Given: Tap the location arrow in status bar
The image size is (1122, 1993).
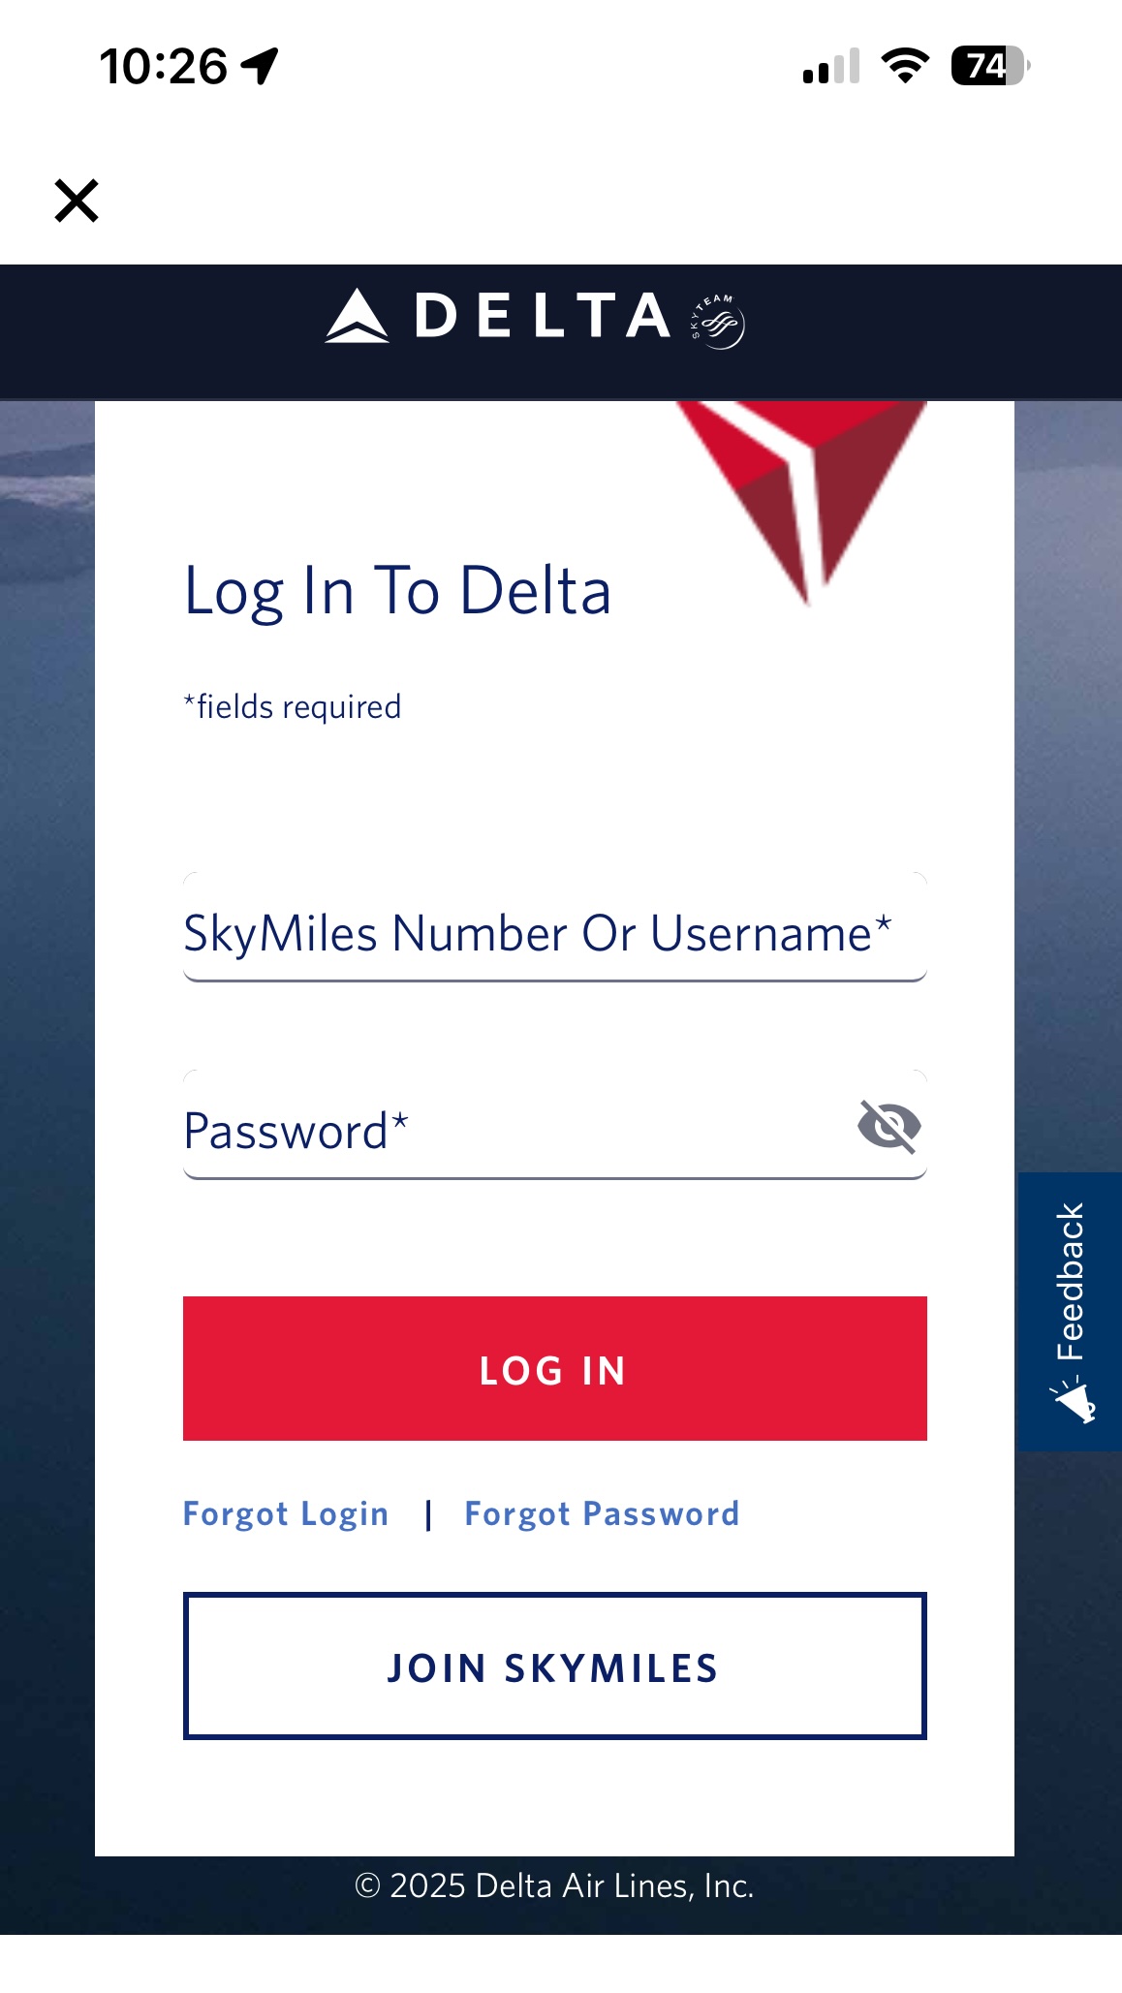Looking at the screenshot, I should 260,67.
